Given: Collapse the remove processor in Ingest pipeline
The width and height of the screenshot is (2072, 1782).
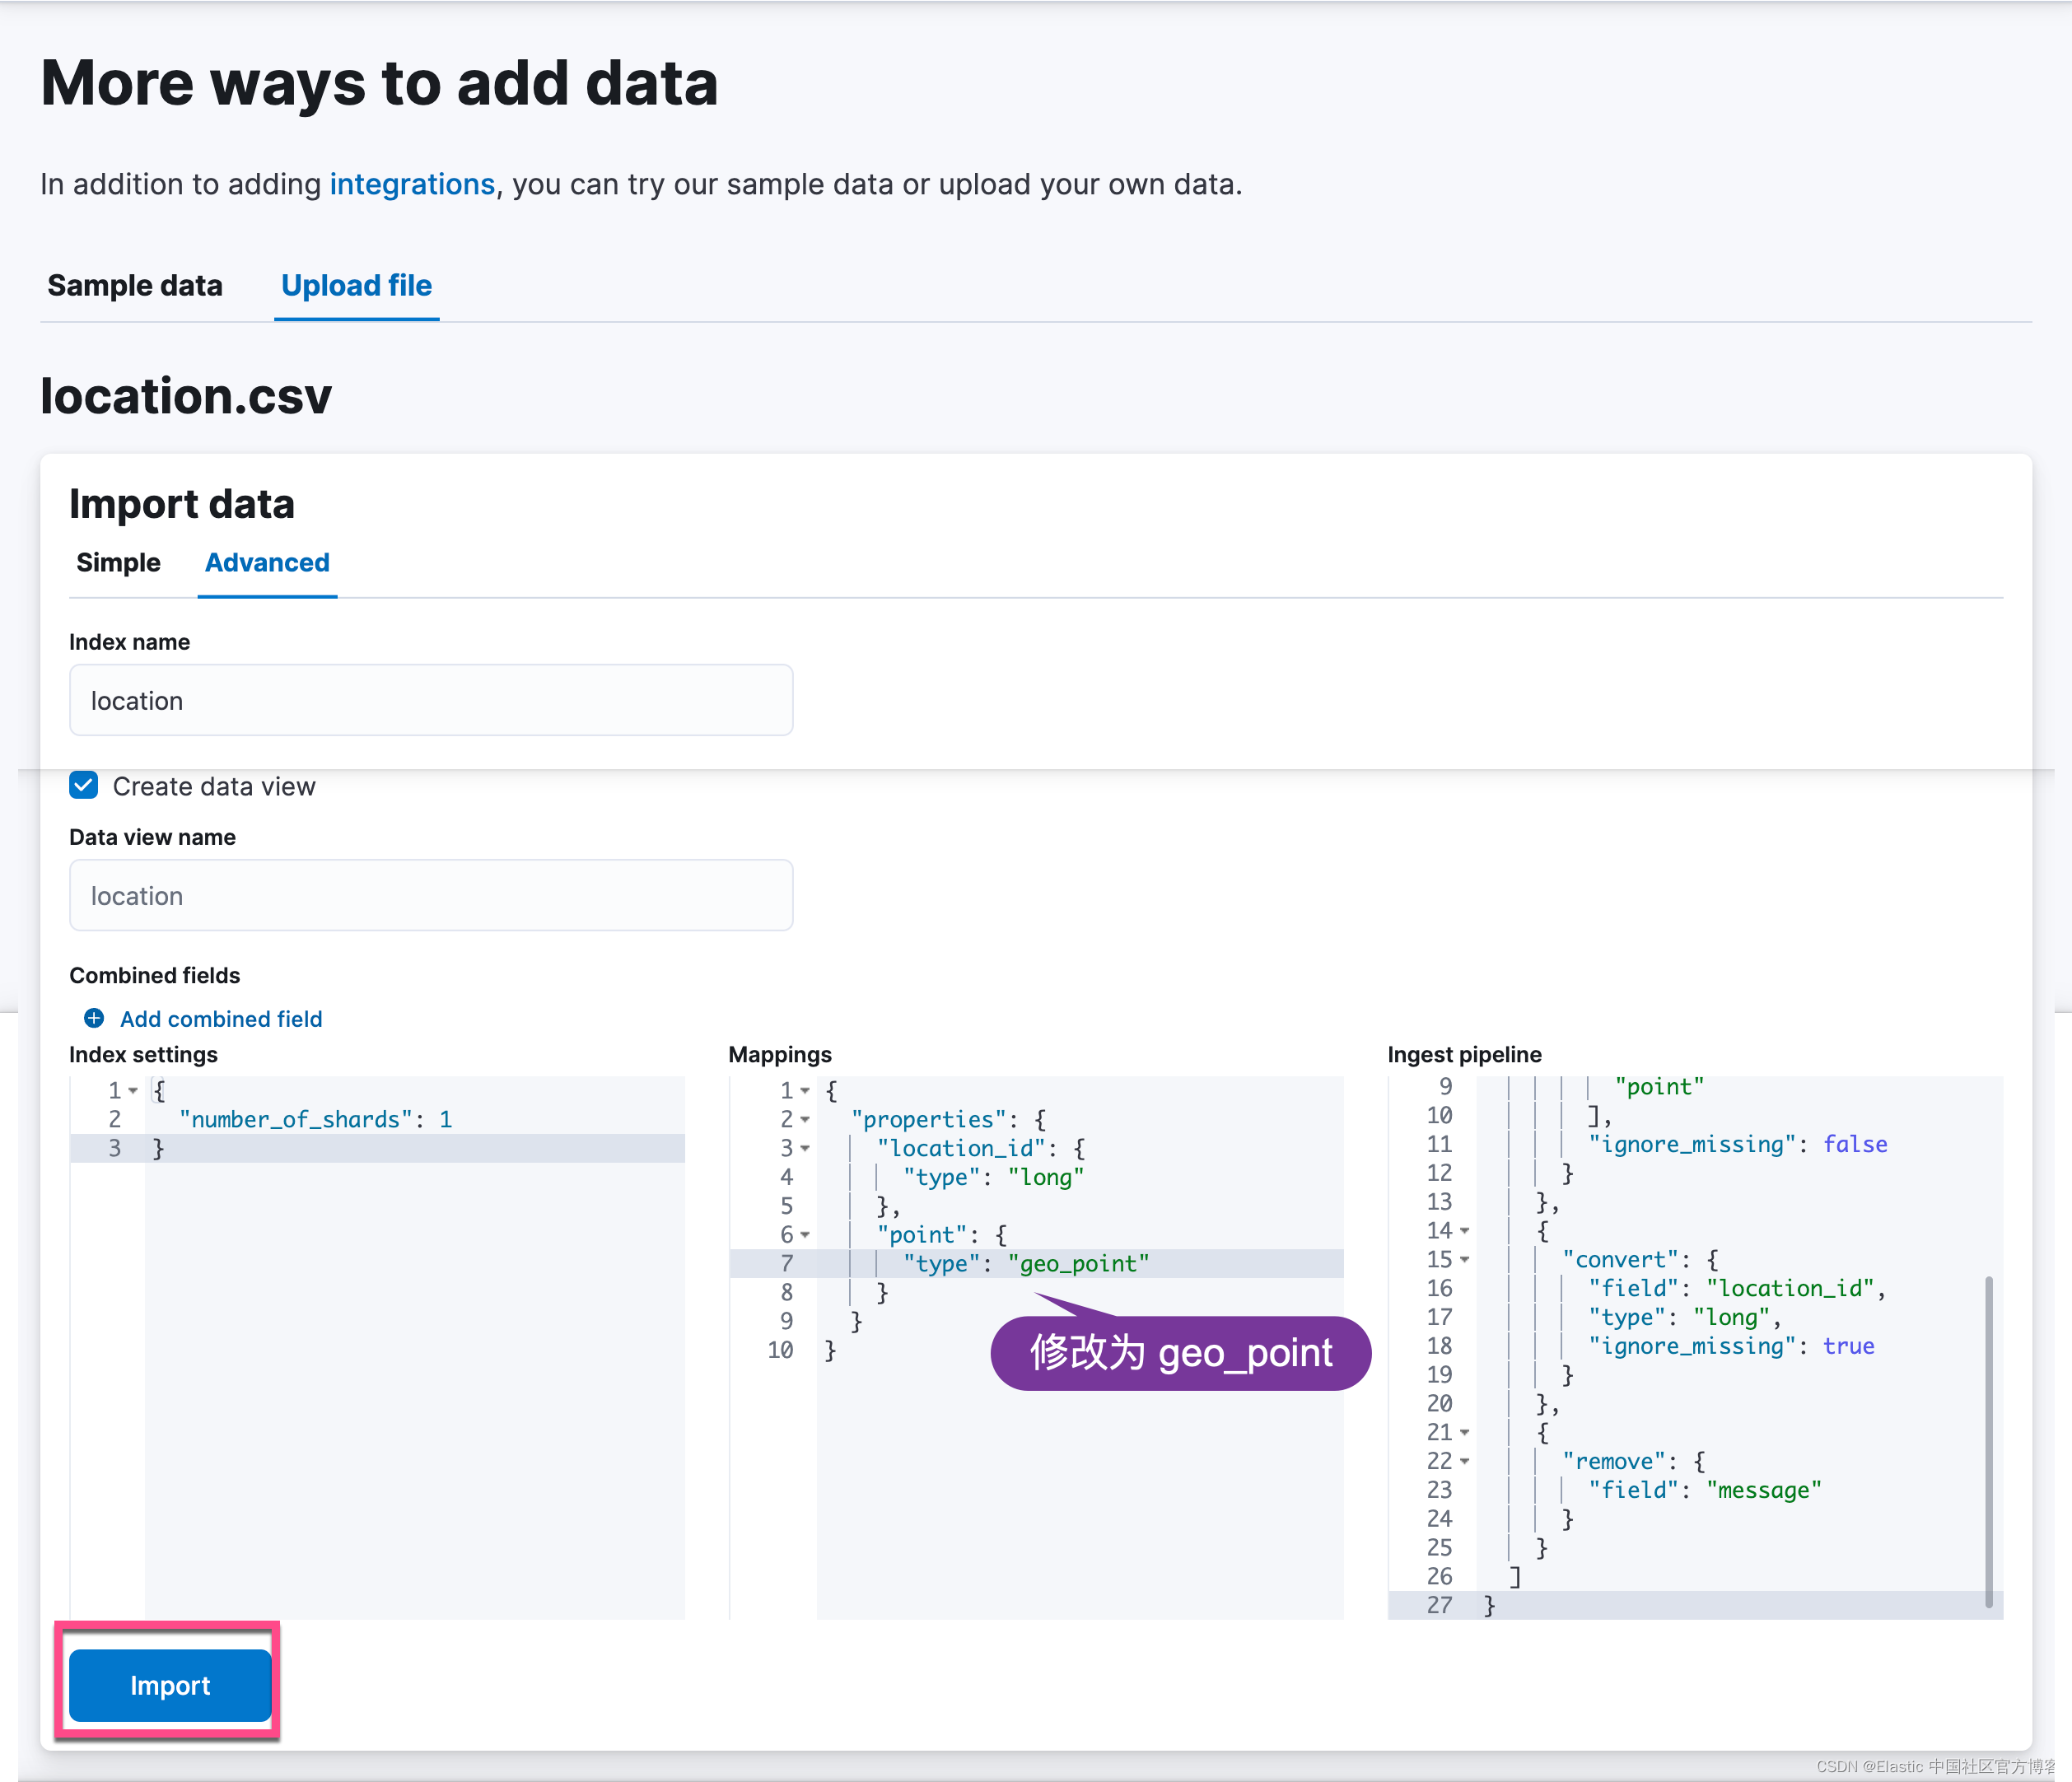Looking at the screenshot, I should tap(1466, 1461).
